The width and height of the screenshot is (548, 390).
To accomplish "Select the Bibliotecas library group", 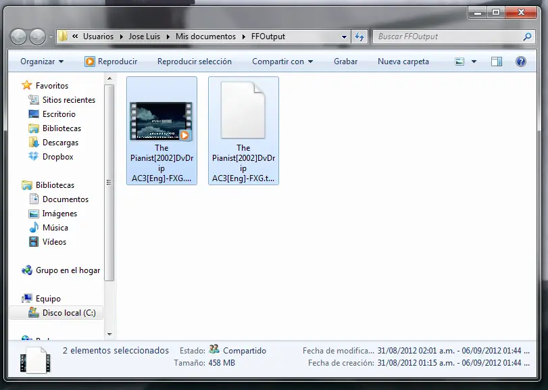I will [x=55, y=185].
